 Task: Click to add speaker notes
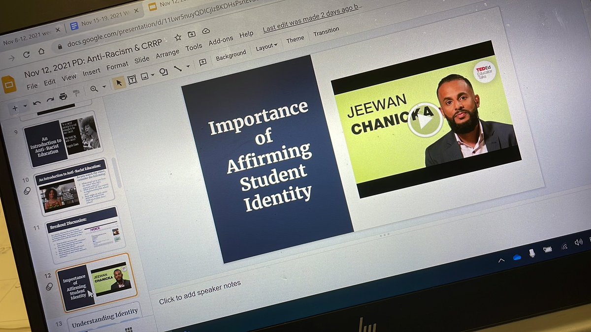click(200, 292)
